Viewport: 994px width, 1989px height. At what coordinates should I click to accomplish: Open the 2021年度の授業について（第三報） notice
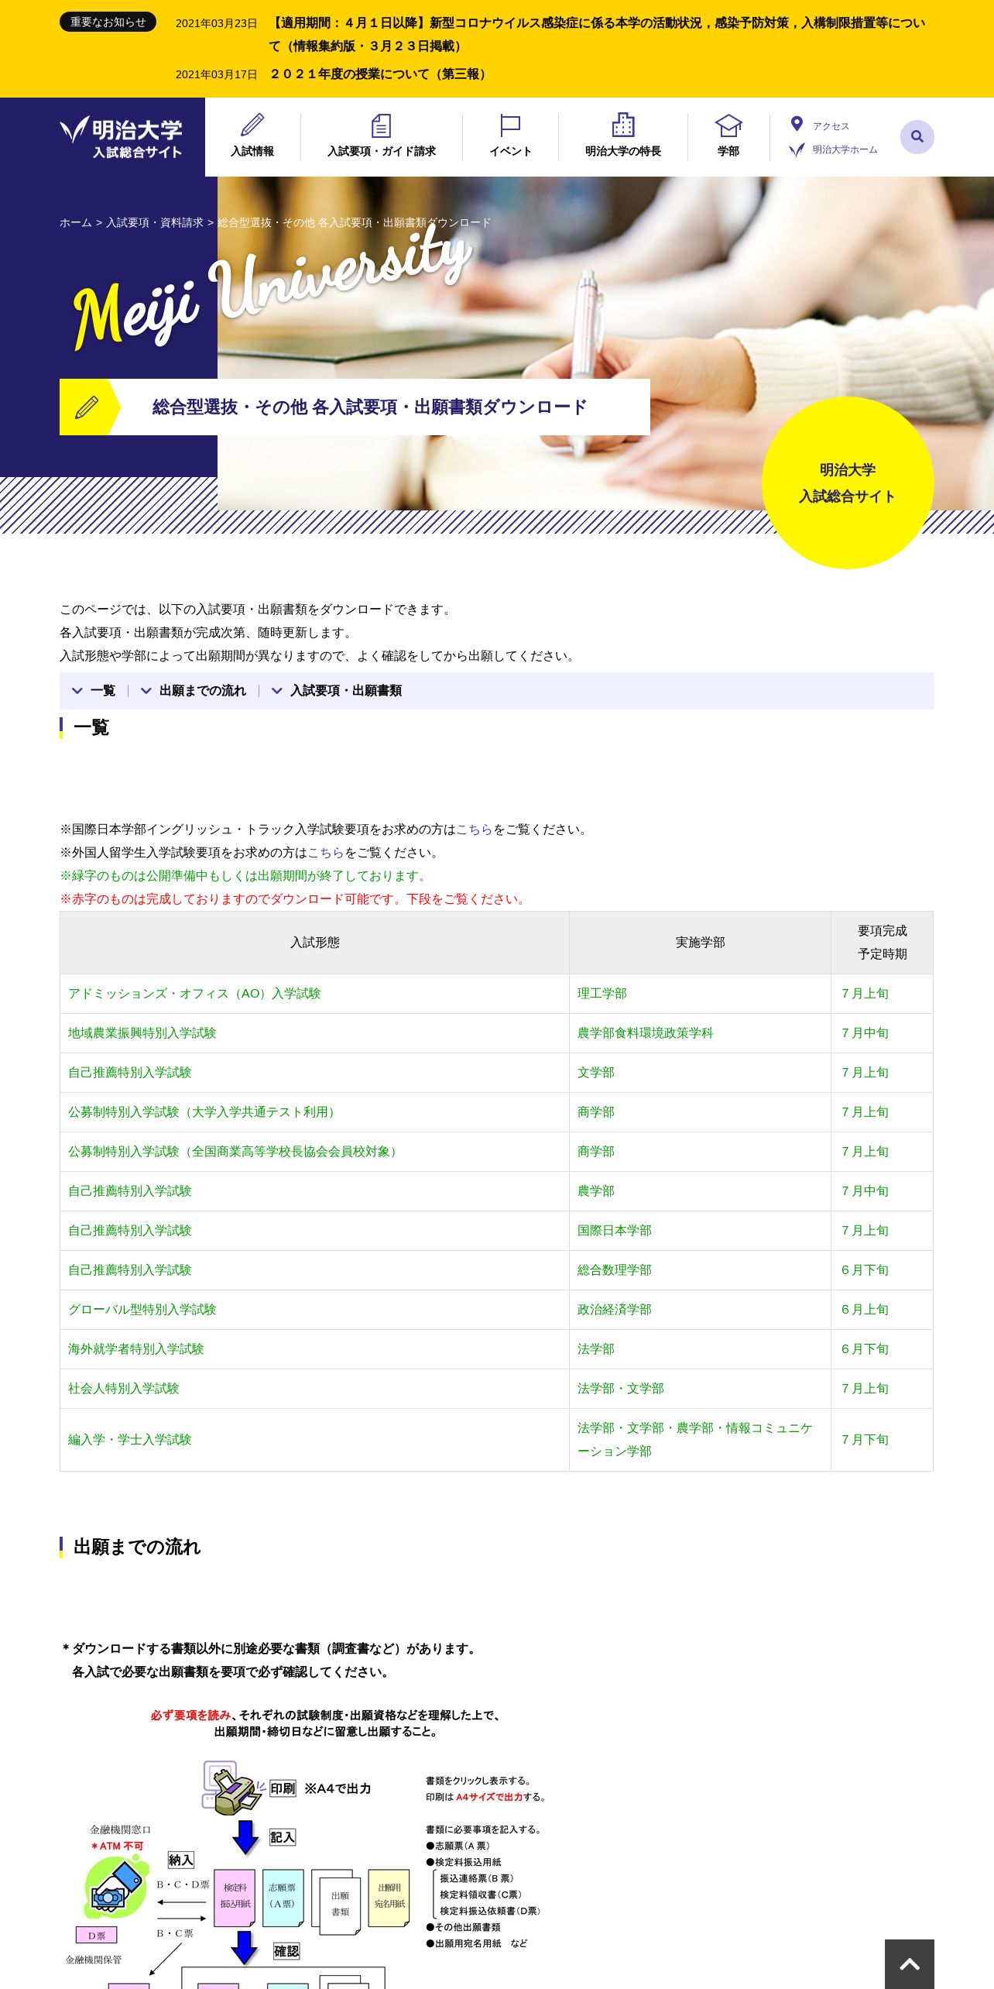point(379,74)
